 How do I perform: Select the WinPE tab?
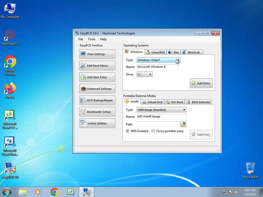[132, 102]
